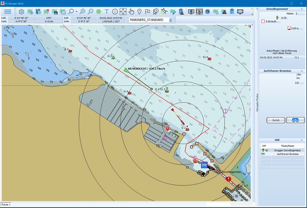Toggle the fullscreen monitor view icon
The width and height of the screenshot is (307, 208).
240,12
